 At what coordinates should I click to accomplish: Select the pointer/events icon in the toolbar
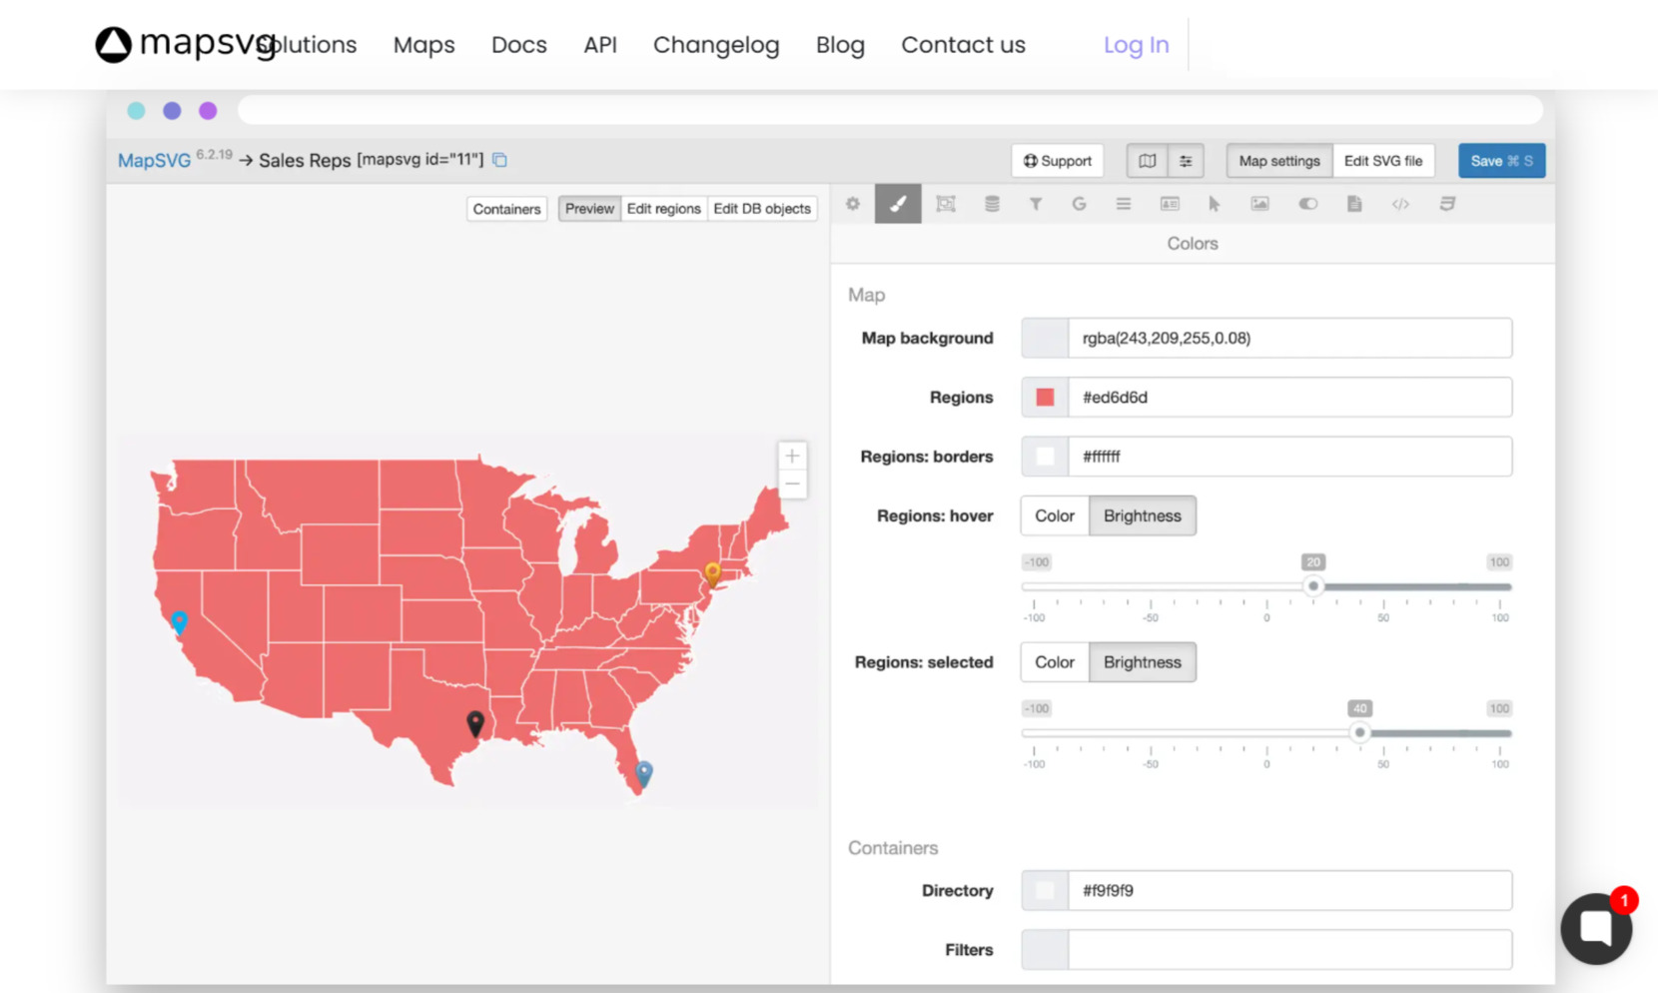[x=1214, y=204]
